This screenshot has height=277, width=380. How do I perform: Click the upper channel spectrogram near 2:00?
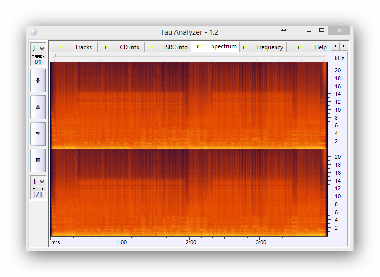tap(191, 104)
